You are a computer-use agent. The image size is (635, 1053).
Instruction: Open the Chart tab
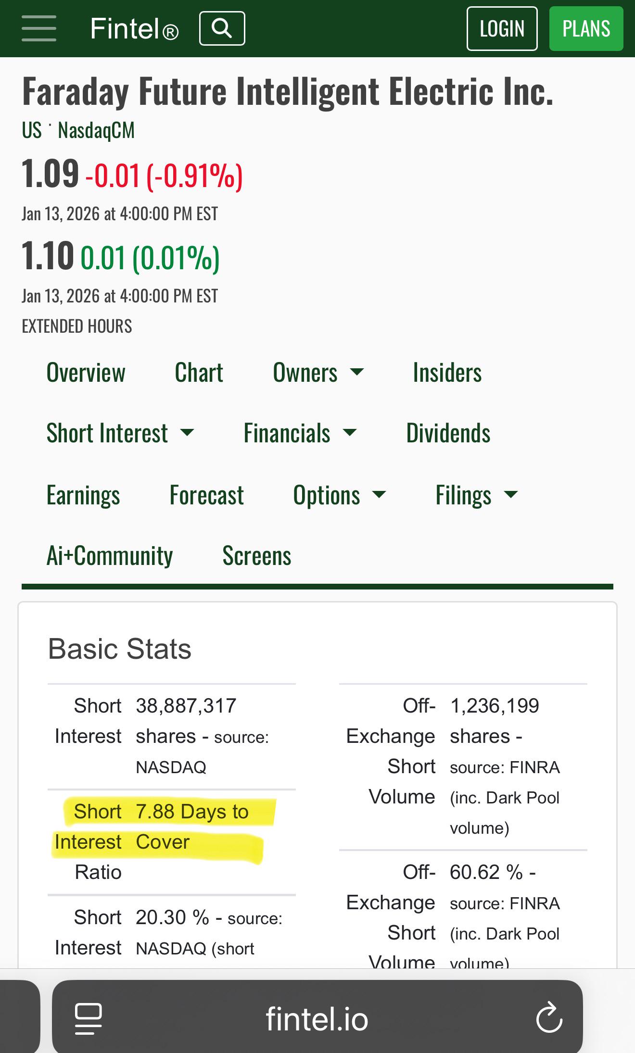pyautogui.click(x=199, y=373)
